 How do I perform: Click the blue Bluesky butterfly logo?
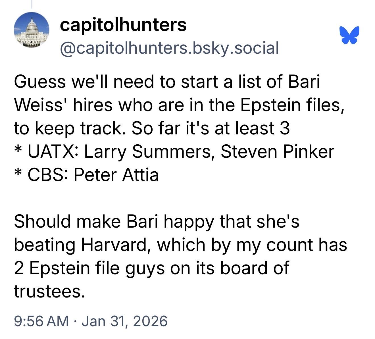tap(349, 36)
